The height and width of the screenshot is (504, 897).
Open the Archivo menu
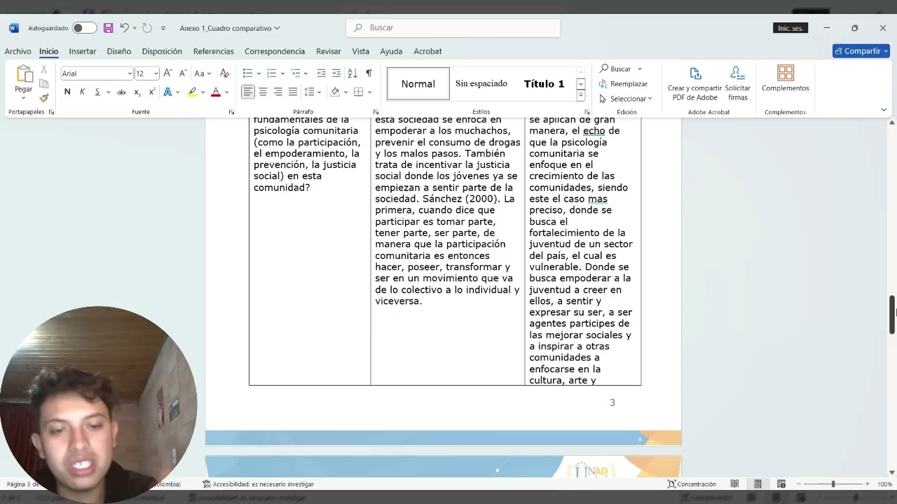click(x=18, y=51)
